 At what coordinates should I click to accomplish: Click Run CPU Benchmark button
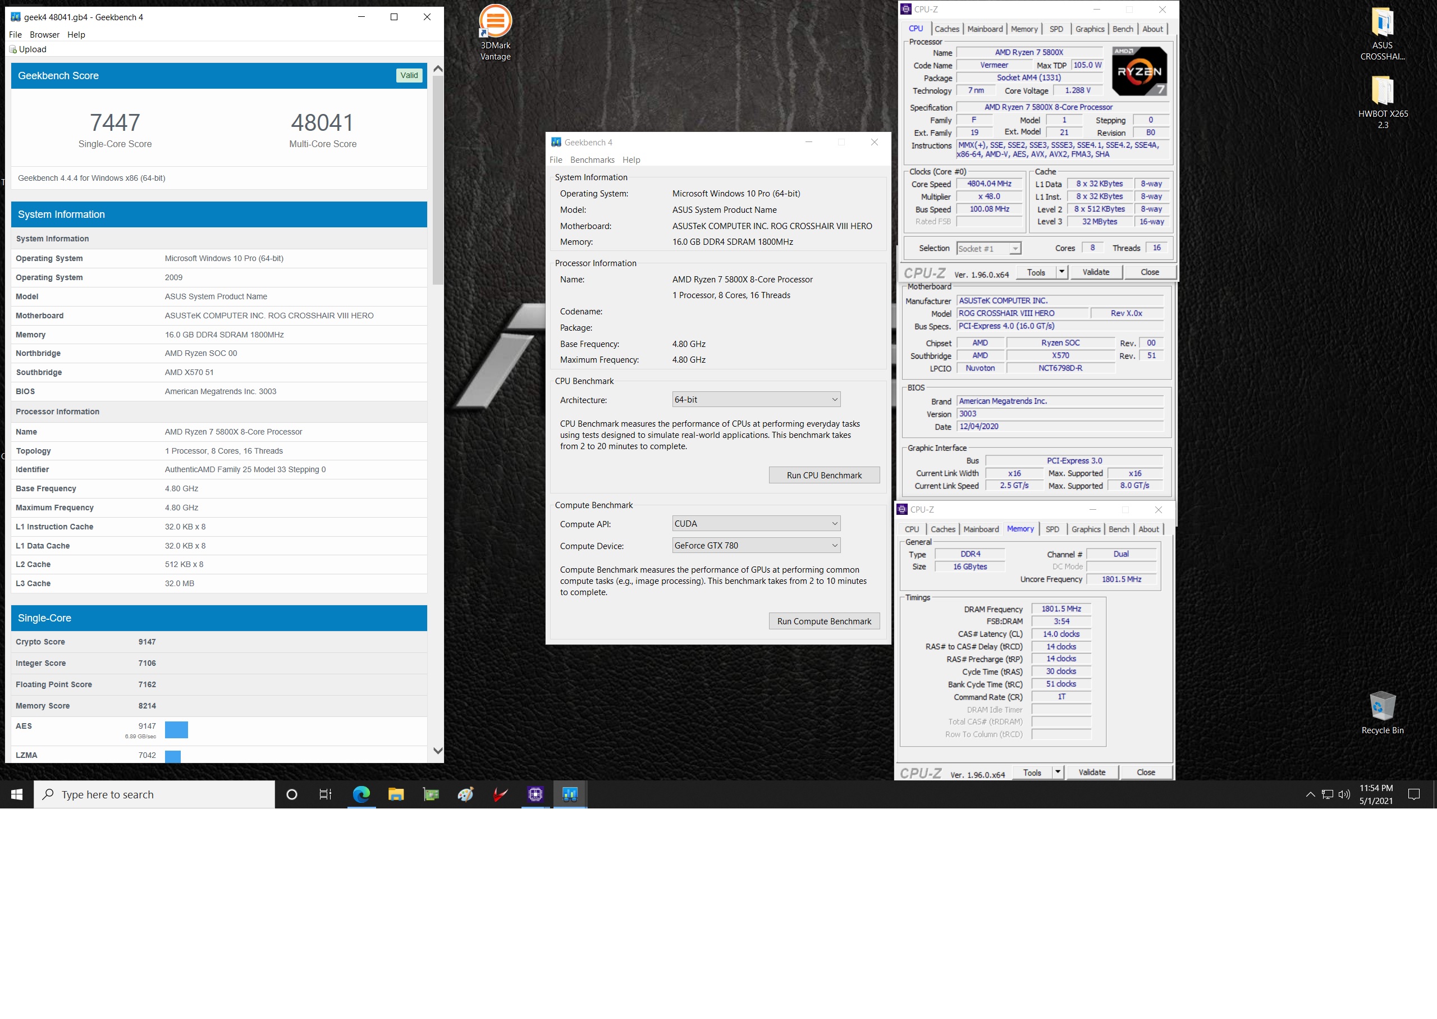pyautogui.click(x=824, y=476)
